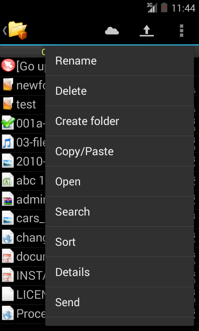Tap the test folder icon
This screenshot has width=199, height=331.
click(8, 104)
